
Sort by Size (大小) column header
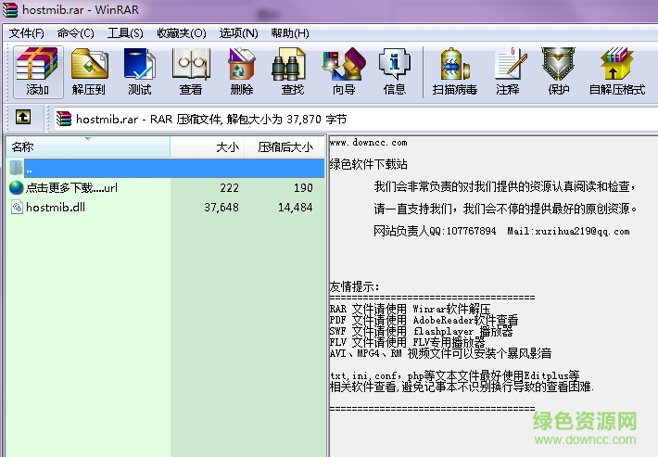point(208,146)
